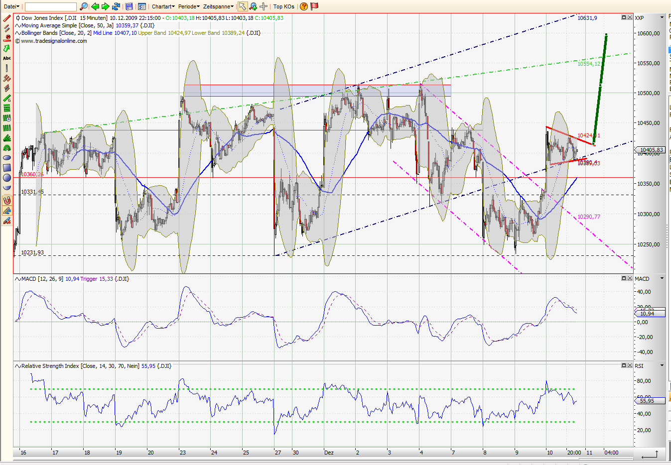Open the help question mark icon
Viewport: 671px width, 465px height.
click(303, 6)
